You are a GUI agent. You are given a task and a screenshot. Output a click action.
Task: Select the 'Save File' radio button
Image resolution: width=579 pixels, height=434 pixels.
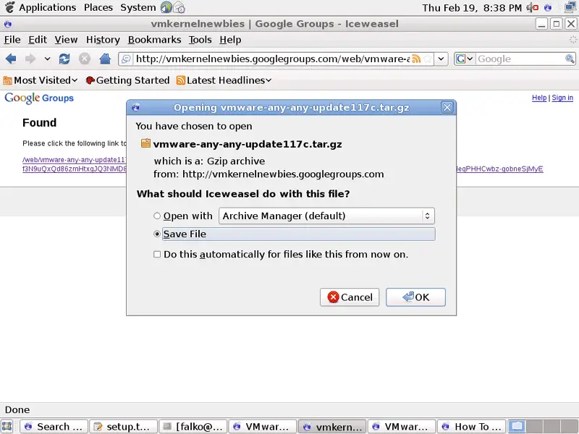(157, 234)
